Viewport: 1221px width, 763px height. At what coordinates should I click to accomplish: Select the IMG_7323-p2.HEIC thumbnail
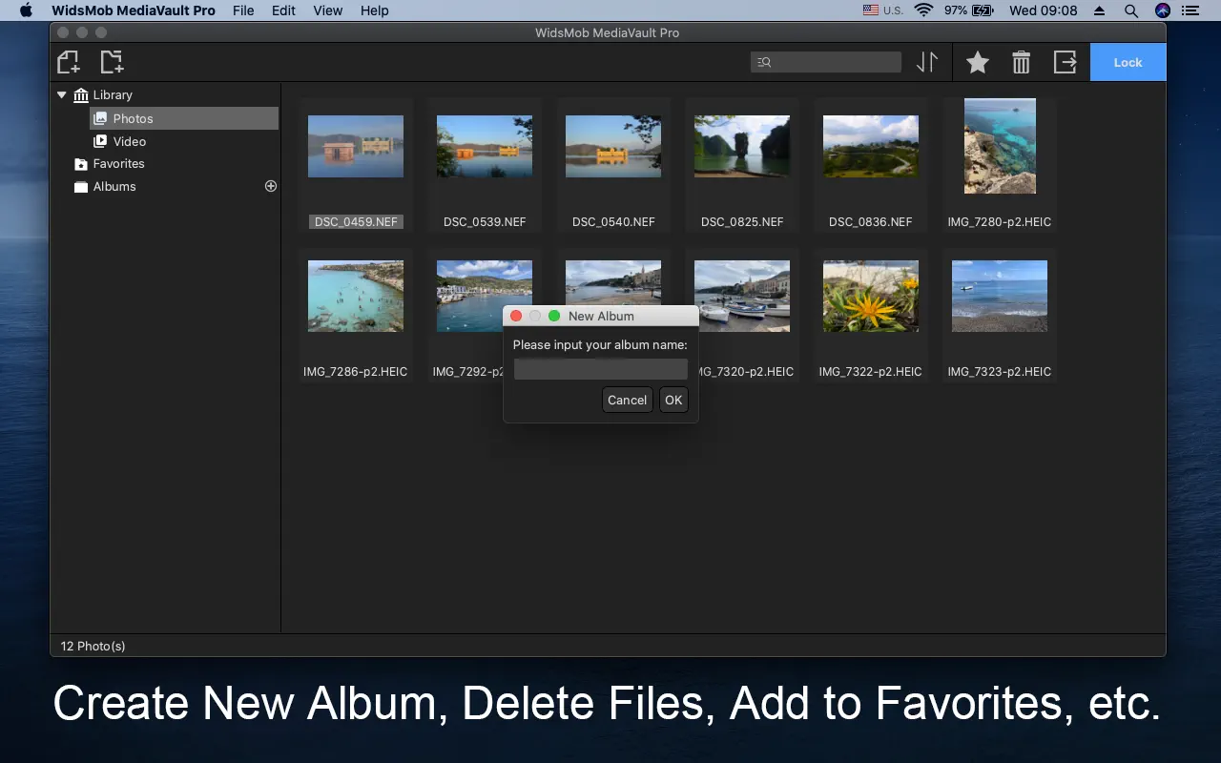tap(1000, 296)
